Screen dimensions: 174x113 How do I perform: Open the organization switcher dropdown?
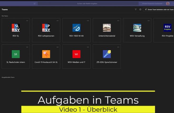pos(153,3)
